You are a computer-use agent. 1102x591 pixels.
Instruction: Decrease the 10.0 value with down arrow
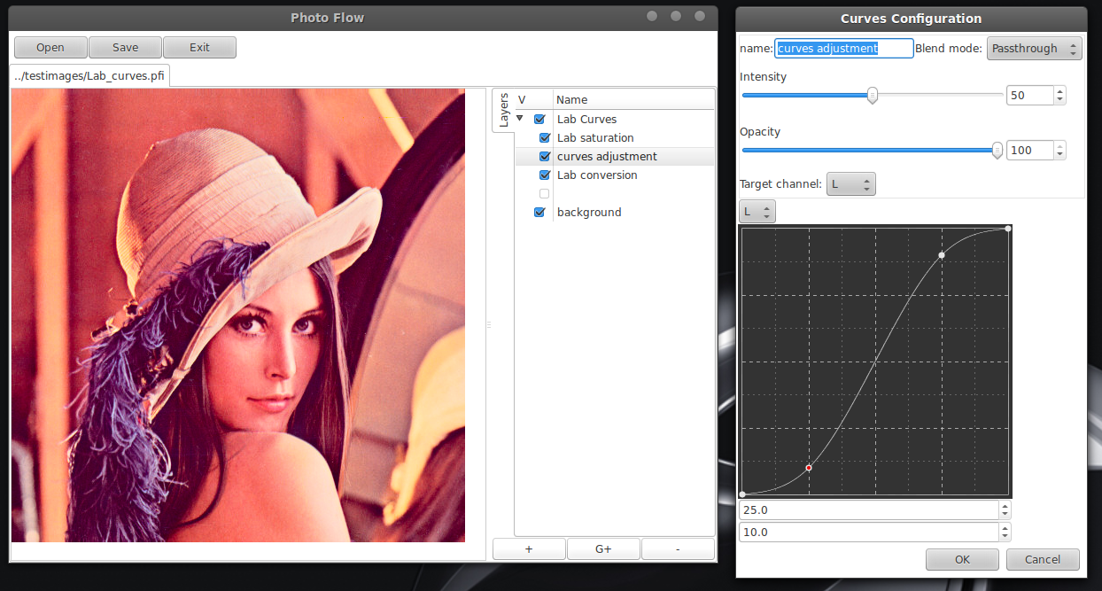[x=1005, y=537]
